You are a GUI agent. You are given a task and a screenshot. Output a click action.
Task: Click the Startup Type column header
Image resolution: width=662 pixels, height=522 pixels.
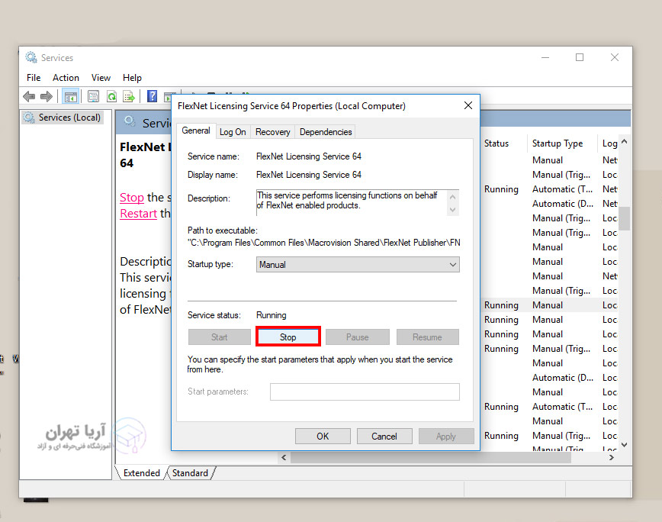[558, 143]
